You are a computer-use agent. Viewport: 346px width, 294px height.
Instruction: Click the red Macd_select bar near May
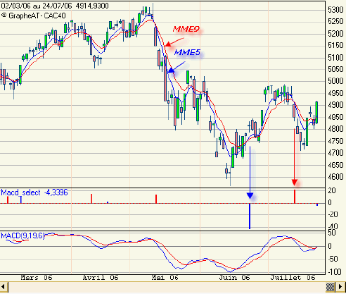click(156, 199)
